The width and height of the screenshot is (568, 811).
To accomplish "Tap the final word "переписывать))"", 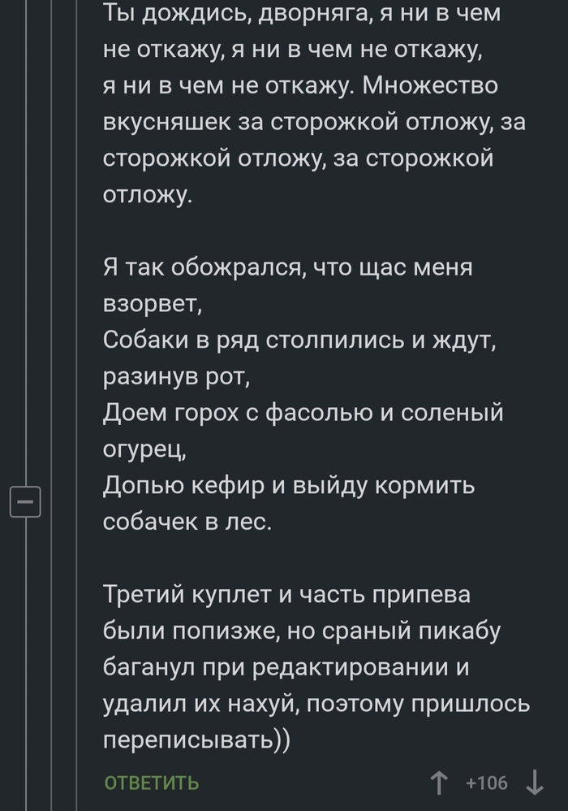I will pos(199,740).
